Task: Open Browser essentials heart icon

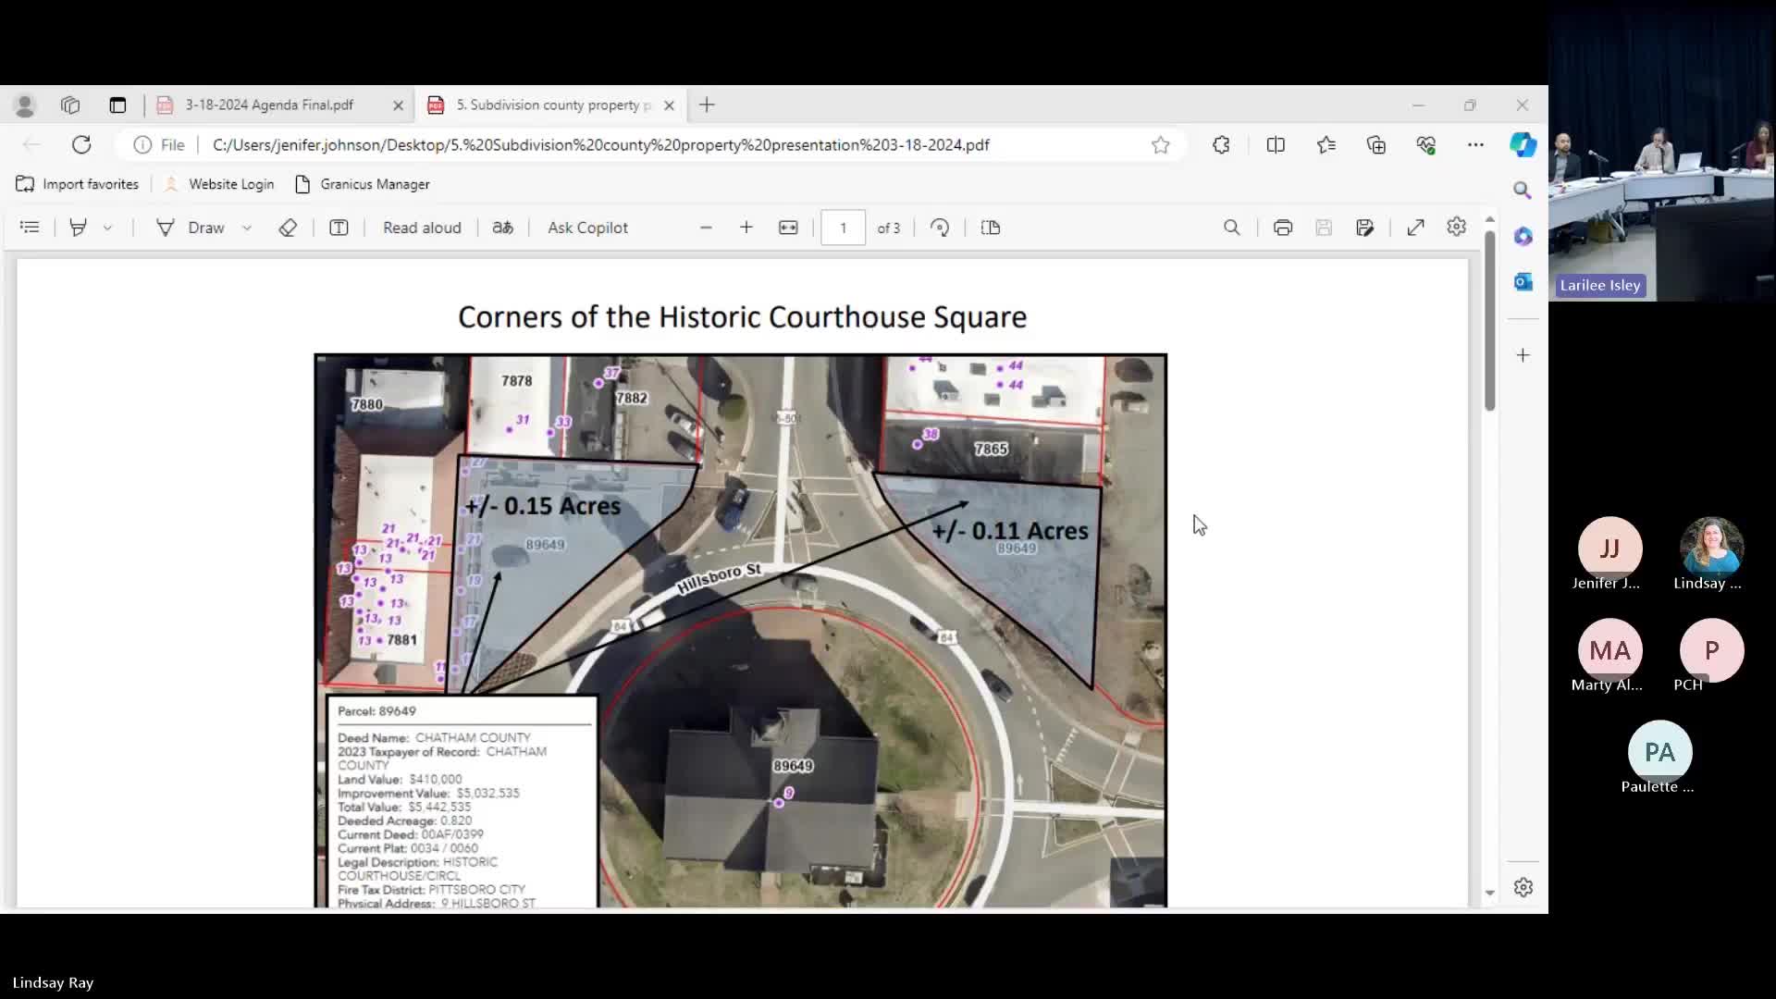Action: (x=1425, y=145)
